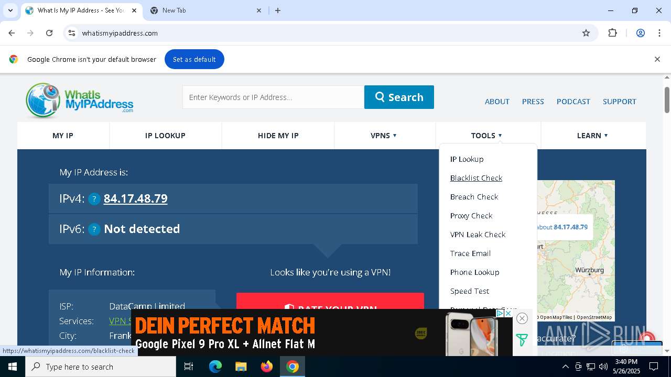Close the Pixel 9 Pro ad with X
The width and height of the screenshot is (671, 377).
pos(508,313)
